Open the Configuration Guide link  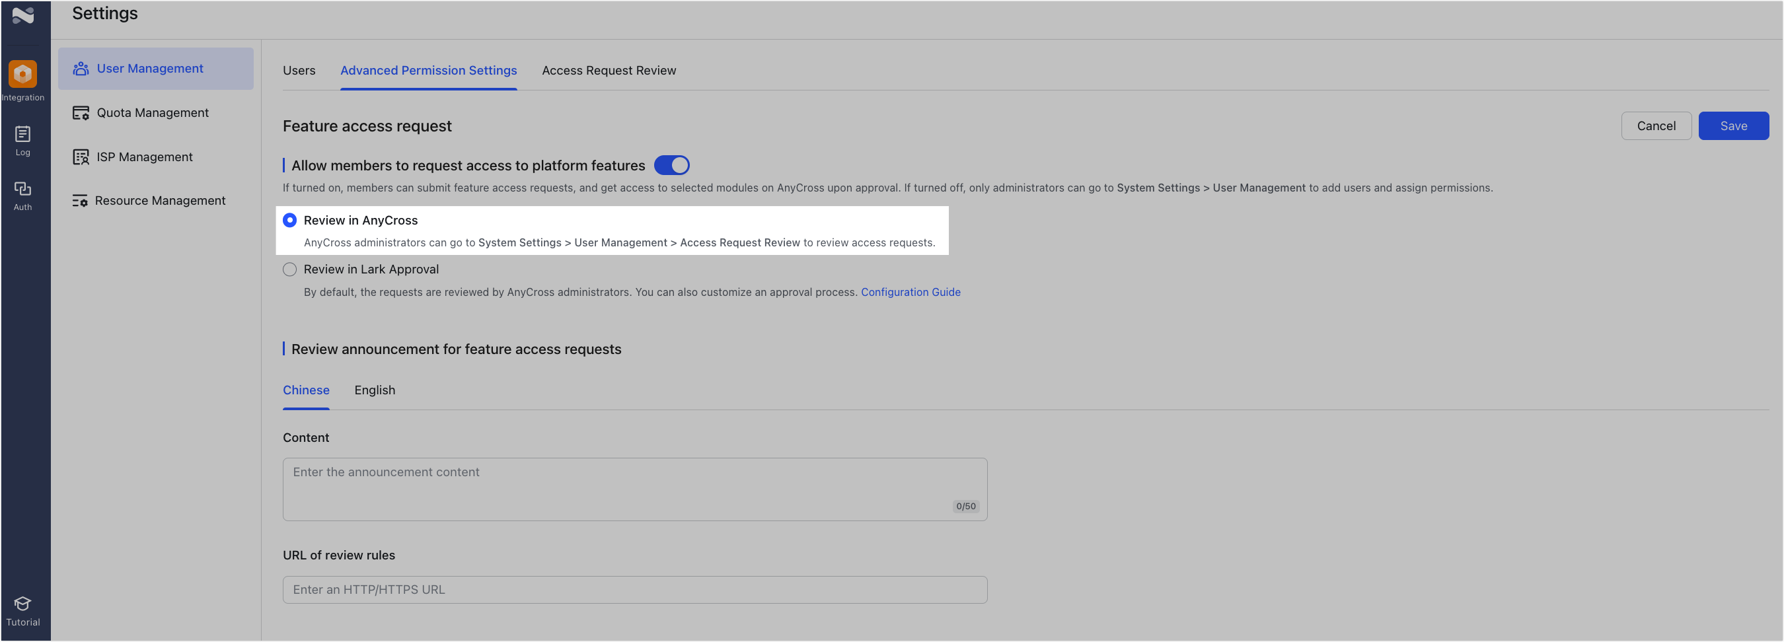[911, 291]
